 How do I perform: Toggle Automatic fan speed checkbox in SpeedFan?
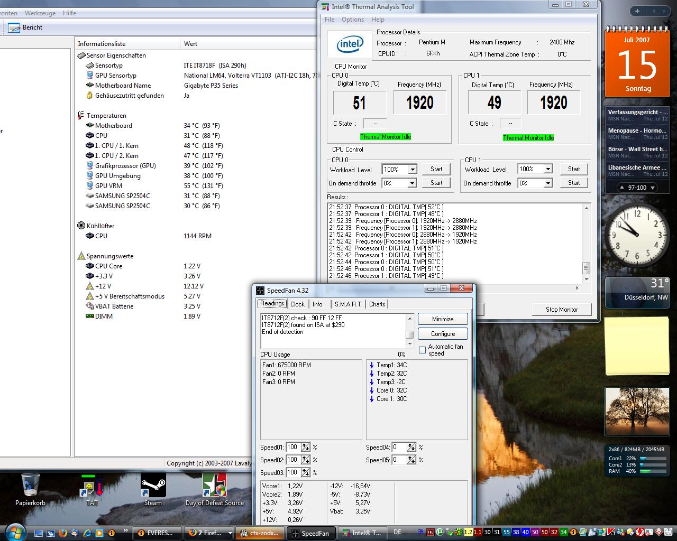click(422, 350)
